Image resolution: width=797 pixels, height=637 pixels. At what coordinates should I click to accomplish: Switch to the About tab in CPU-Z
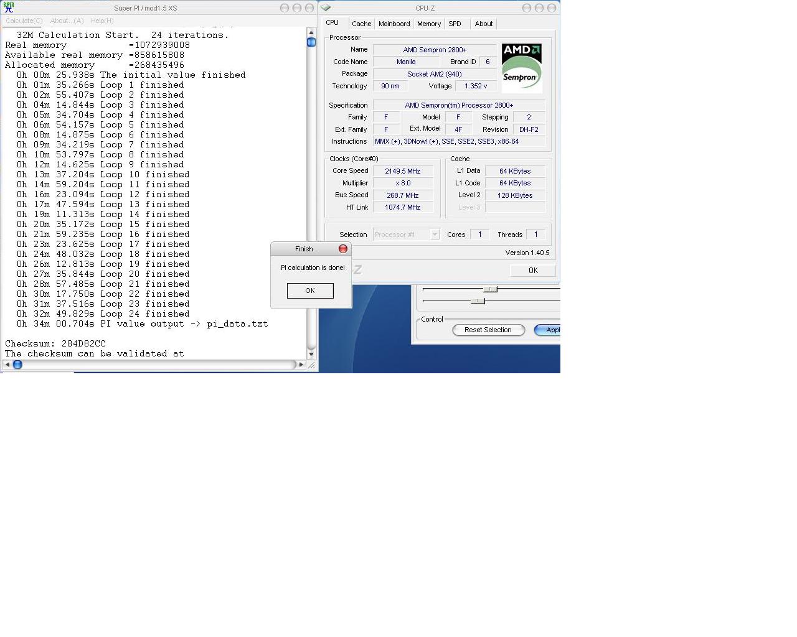click(484, 24)
